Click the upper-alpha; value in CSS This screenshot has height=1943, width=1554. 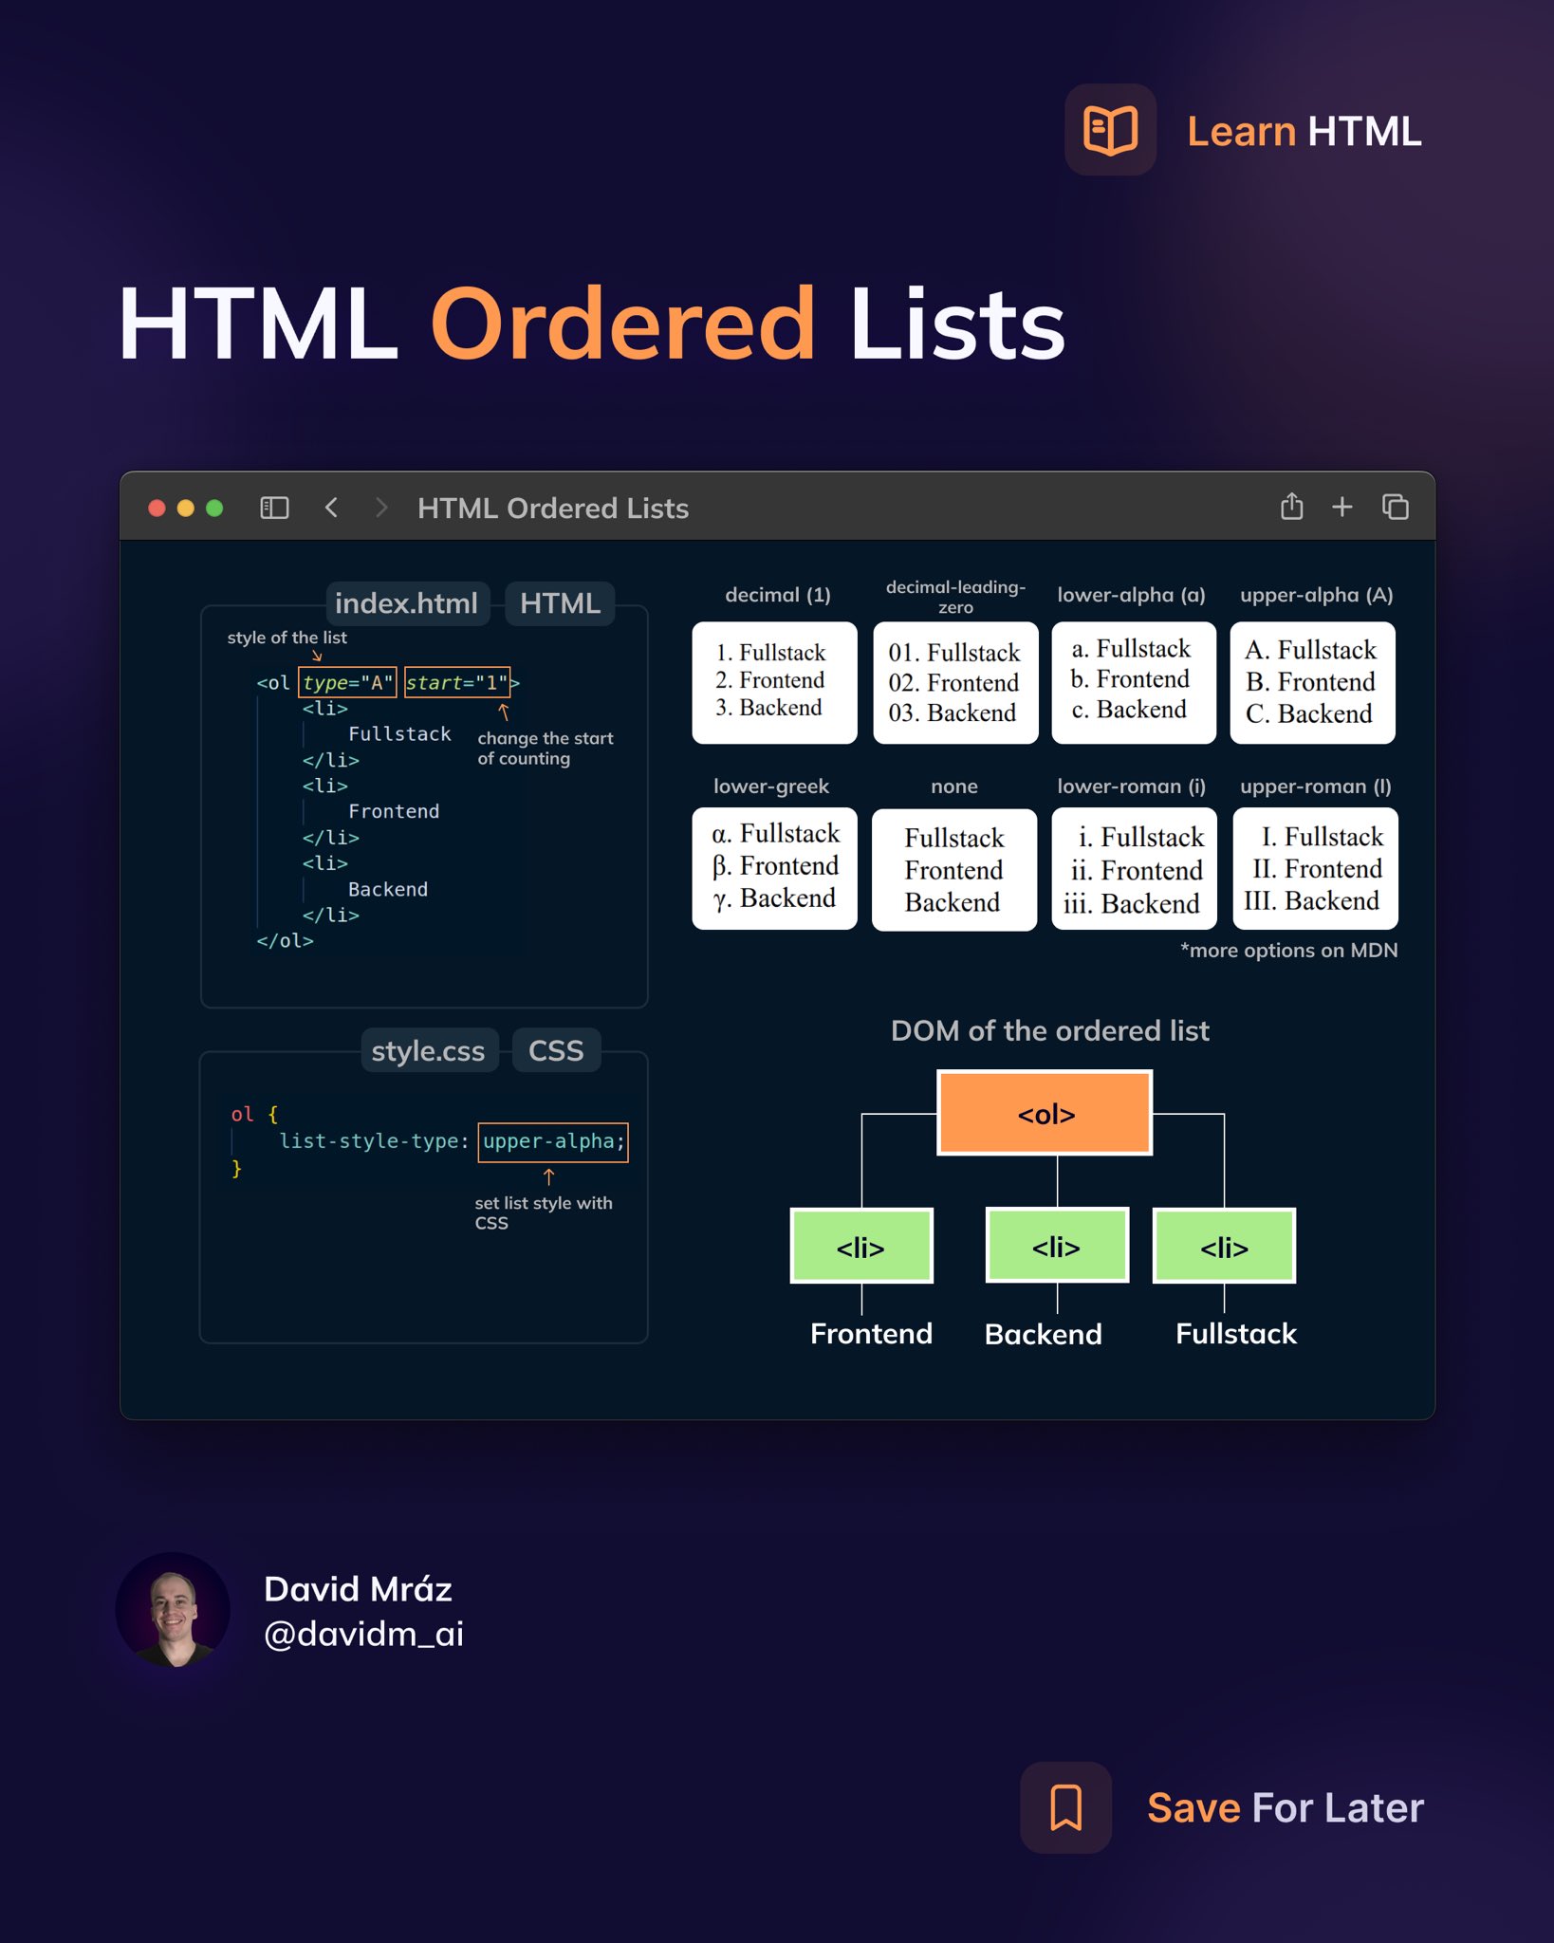553,1141
